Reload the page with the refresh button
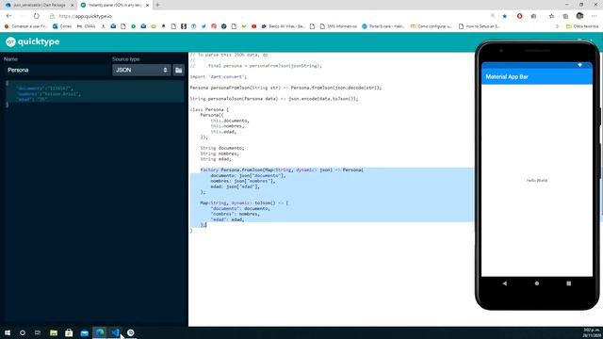The image size is (603, 339). pyautogui.click(x=36, y=16)
